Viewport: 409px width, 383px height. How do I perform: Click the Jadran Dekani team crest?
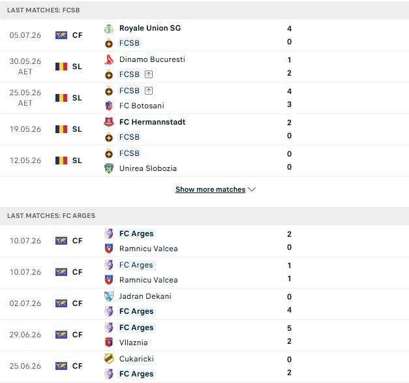pyautogui.click(x=109, y=296)
